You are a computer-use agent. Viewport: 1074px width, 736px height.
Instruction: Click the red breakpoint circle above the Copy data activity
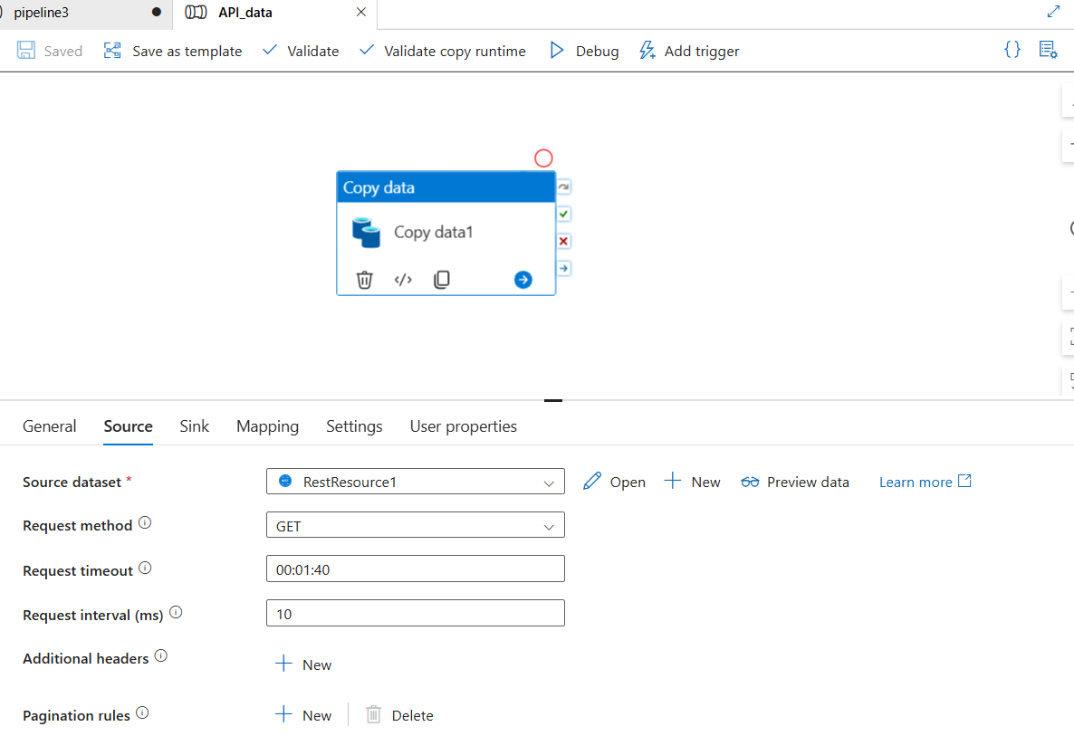pos(543,158)
